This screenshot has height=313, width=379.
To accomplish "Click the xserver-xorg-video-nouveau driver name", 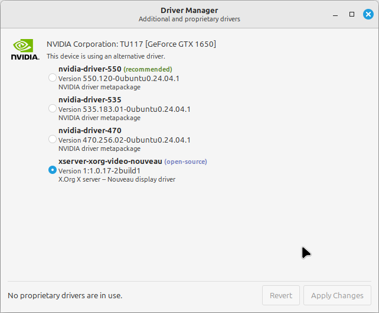I will [110, 162].
